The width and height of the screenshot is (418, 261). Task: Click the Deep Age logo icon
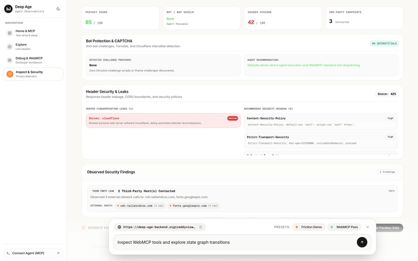pyautogui.click(x=8, y=9)
